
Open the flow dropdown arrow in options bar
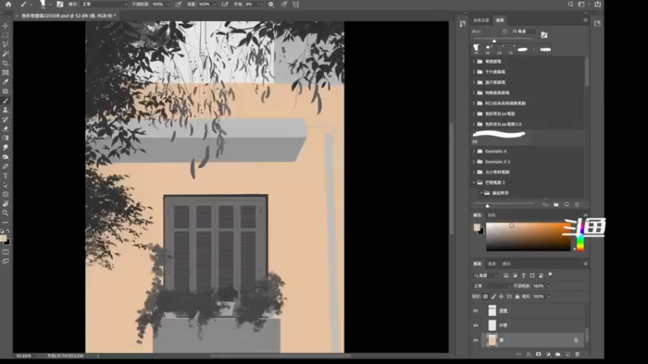(215, 4)
